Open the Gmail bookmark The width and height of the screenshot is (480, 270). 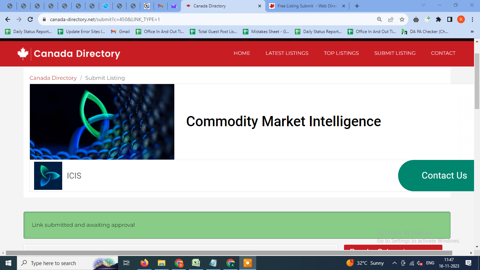click(x=121, y=32)
